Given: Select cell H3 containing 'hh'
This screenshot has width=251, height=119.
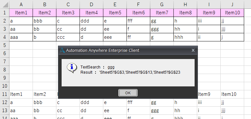Looking at the screenshot, I should [x=185, y=29].
